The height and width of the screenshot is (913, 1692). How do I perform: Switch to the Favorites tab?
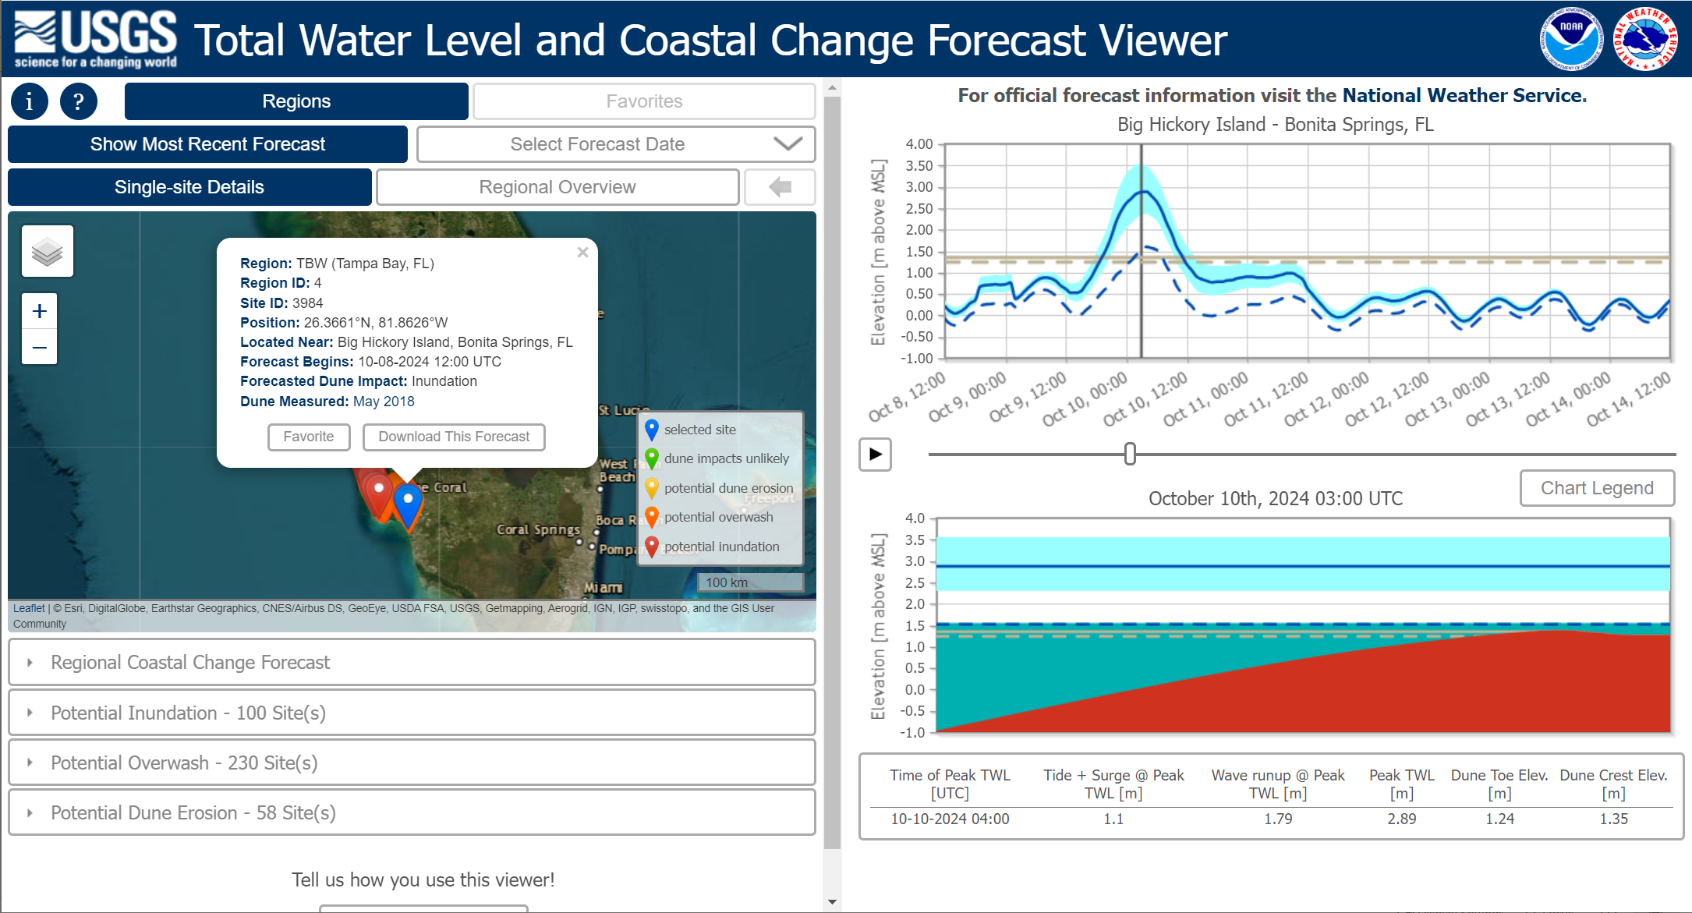pyautogui.click(x=644, y=101)
